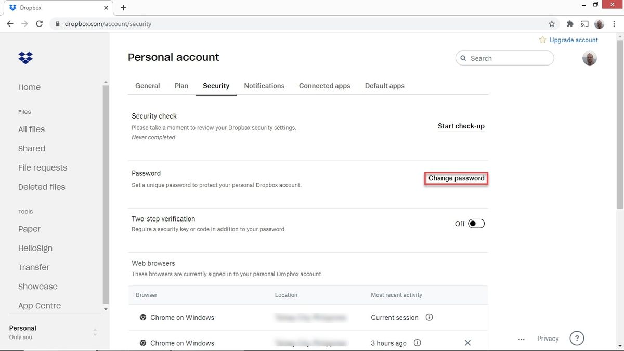Open the Plan tab
Image resolution: width=624 pixels, height=351 pixels.
(x=181, y=86)
